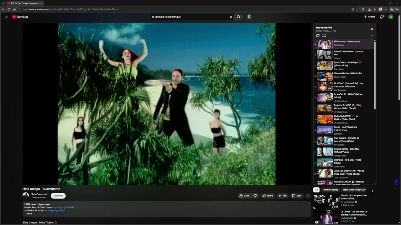Screen dimensions: 401x225
Task: Save video to a playlist
Action: 297,196
